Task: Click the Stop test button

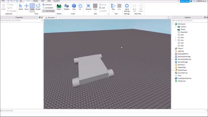Action: tap(119, 7)
